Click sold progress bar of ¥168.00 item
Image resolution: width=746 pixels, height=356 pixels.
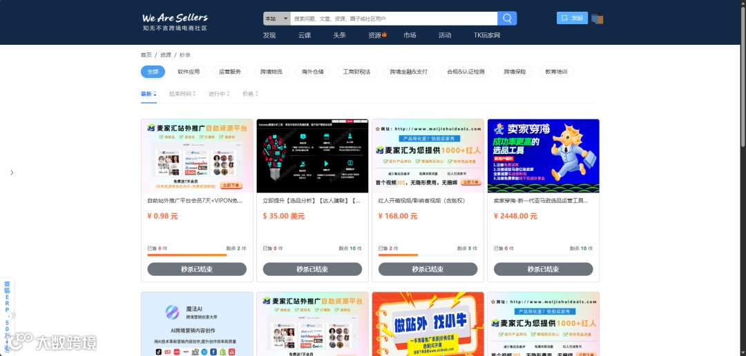coord(428,255)
